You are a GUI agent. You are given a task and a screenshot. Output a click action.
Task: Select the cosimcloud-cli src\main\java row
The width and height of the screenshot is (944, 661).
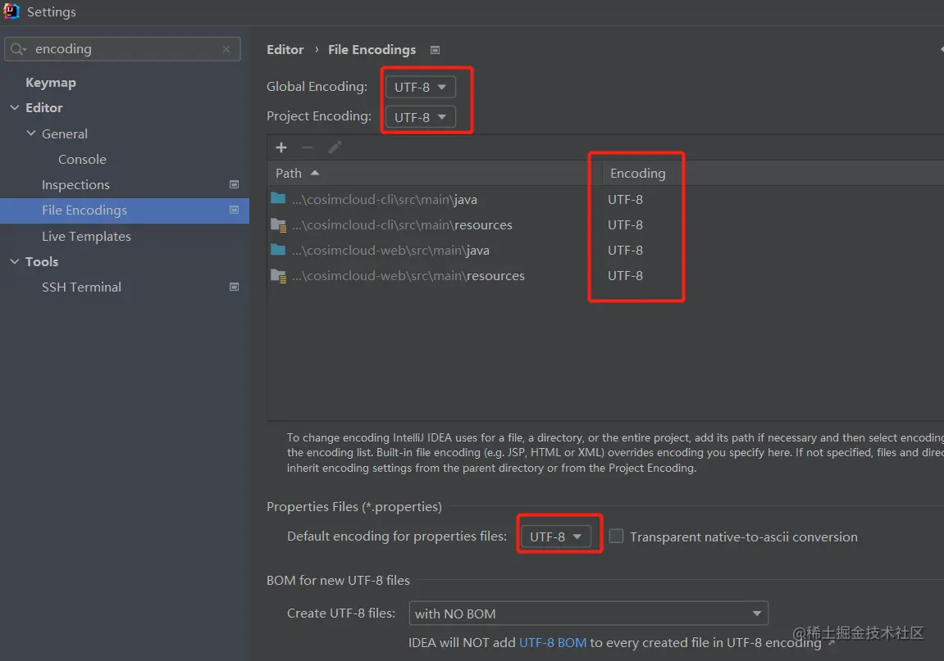tap(605, 199)
